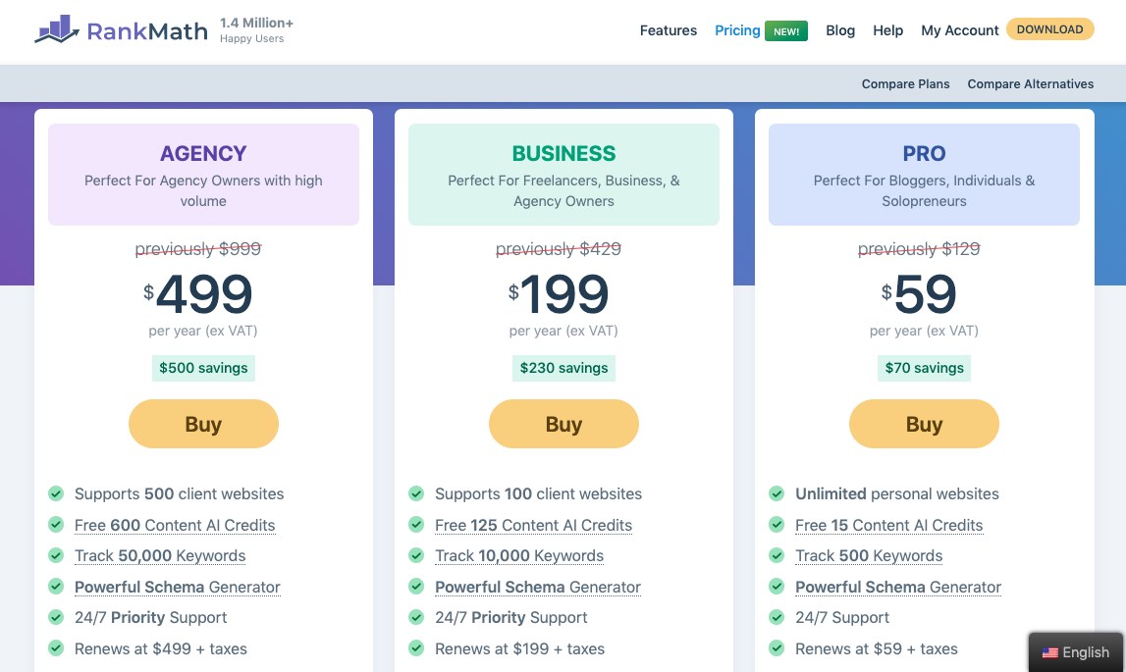The image size is (1126, 672).
Task: Click Free 15 Content AI Credits tooltip text
Action: tap(889, 525)
